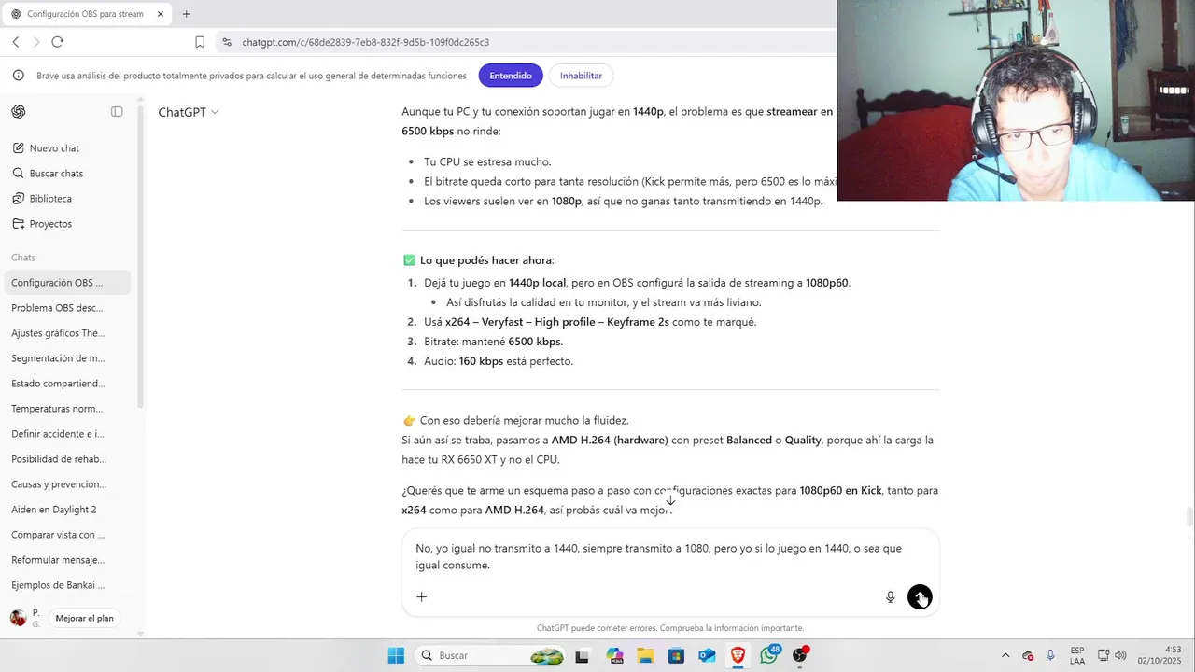This screenshot has width=1195, height=672.
Task: Open chat 'Definir accidente e i...'
Action: click(x=68, y=434)
